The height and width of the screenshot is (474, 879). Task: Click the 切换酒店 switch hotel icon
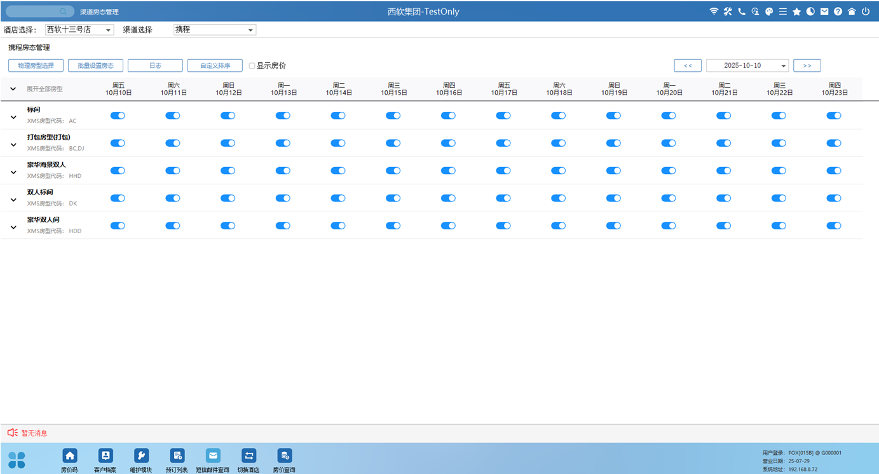(x=249, y=456)
